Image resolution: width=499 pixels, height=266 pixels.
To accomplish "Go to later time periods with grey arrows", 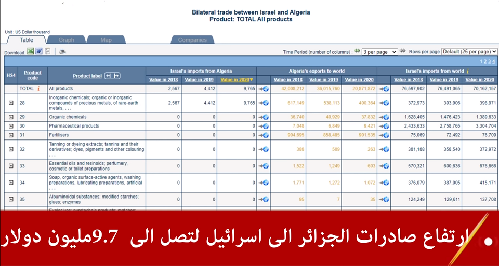I will coord(402,51).
